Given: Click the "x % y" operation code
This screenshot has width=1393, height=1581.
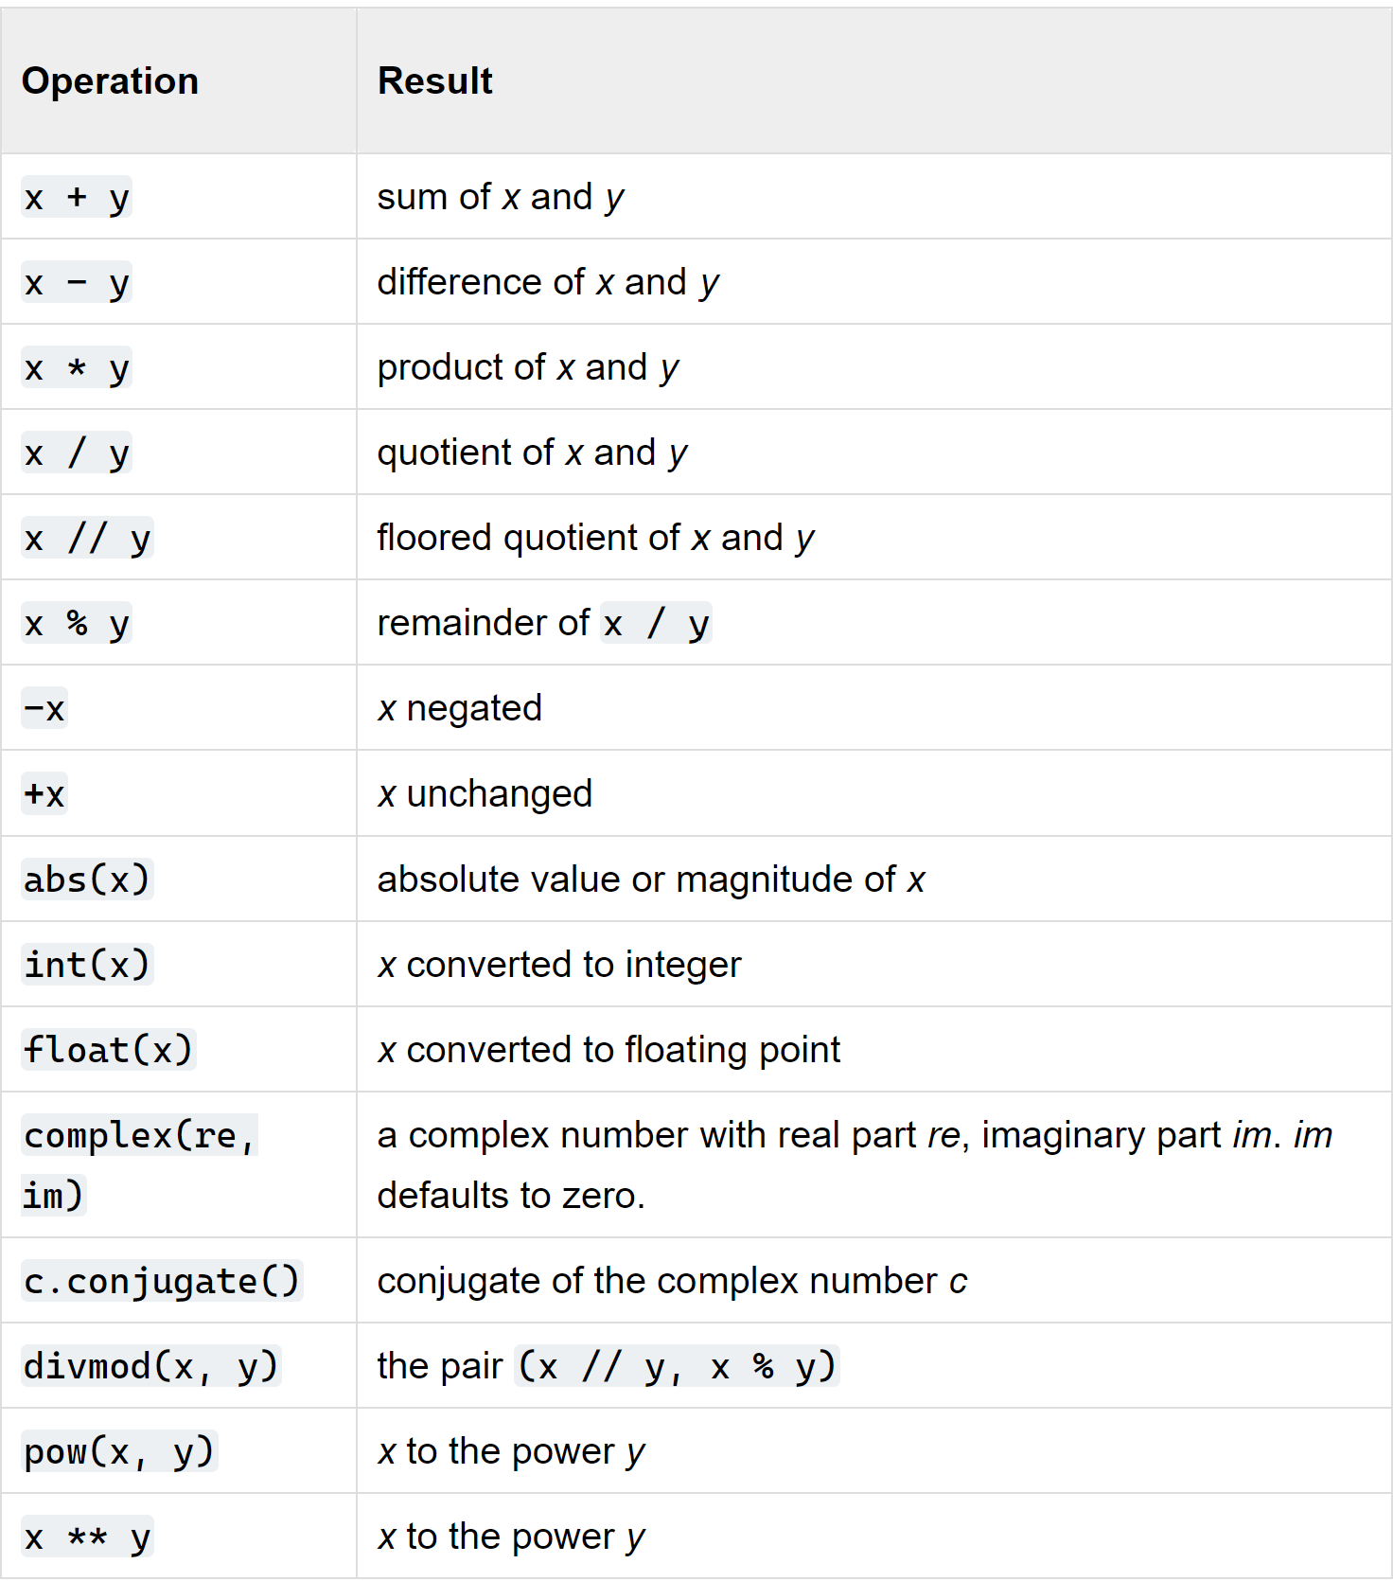Looking at the screenshot, I should [x=77, y=623].
